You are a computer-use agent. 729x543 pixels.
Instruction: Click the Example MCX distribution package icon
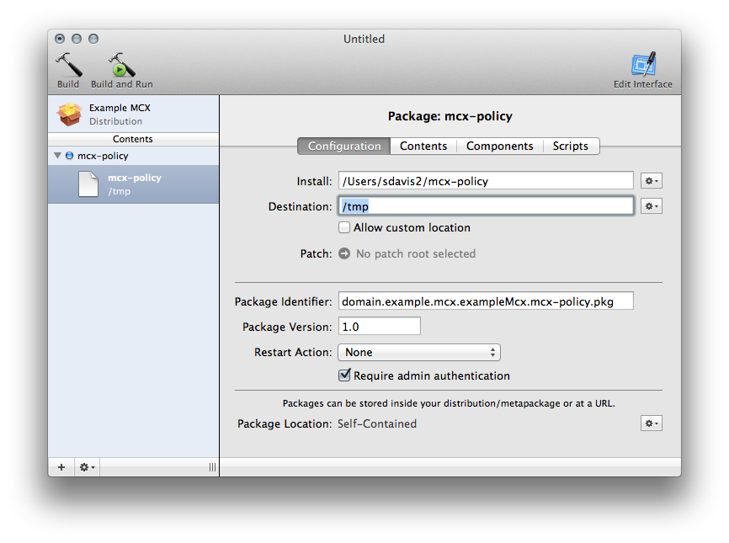70,114
